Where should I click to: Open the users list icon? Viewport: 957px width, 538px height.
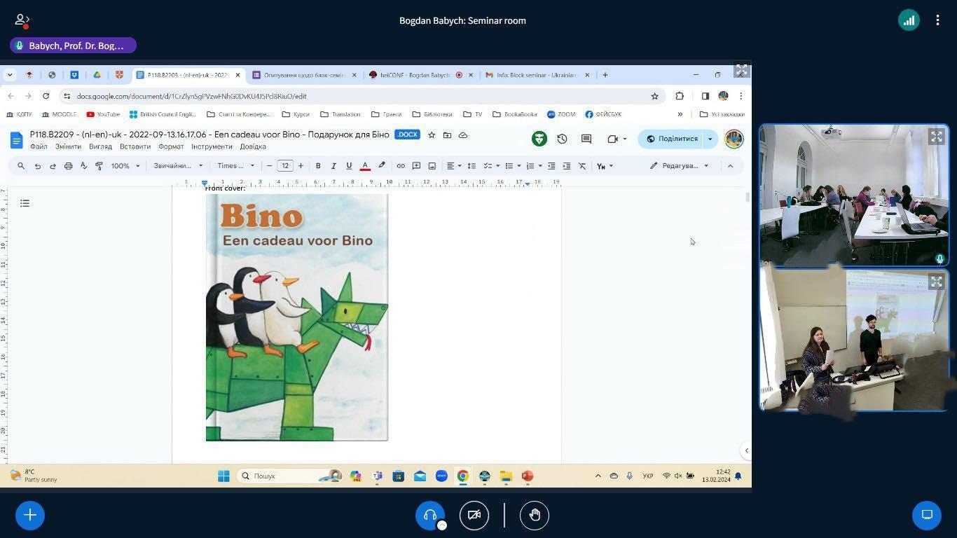(22, 20)
